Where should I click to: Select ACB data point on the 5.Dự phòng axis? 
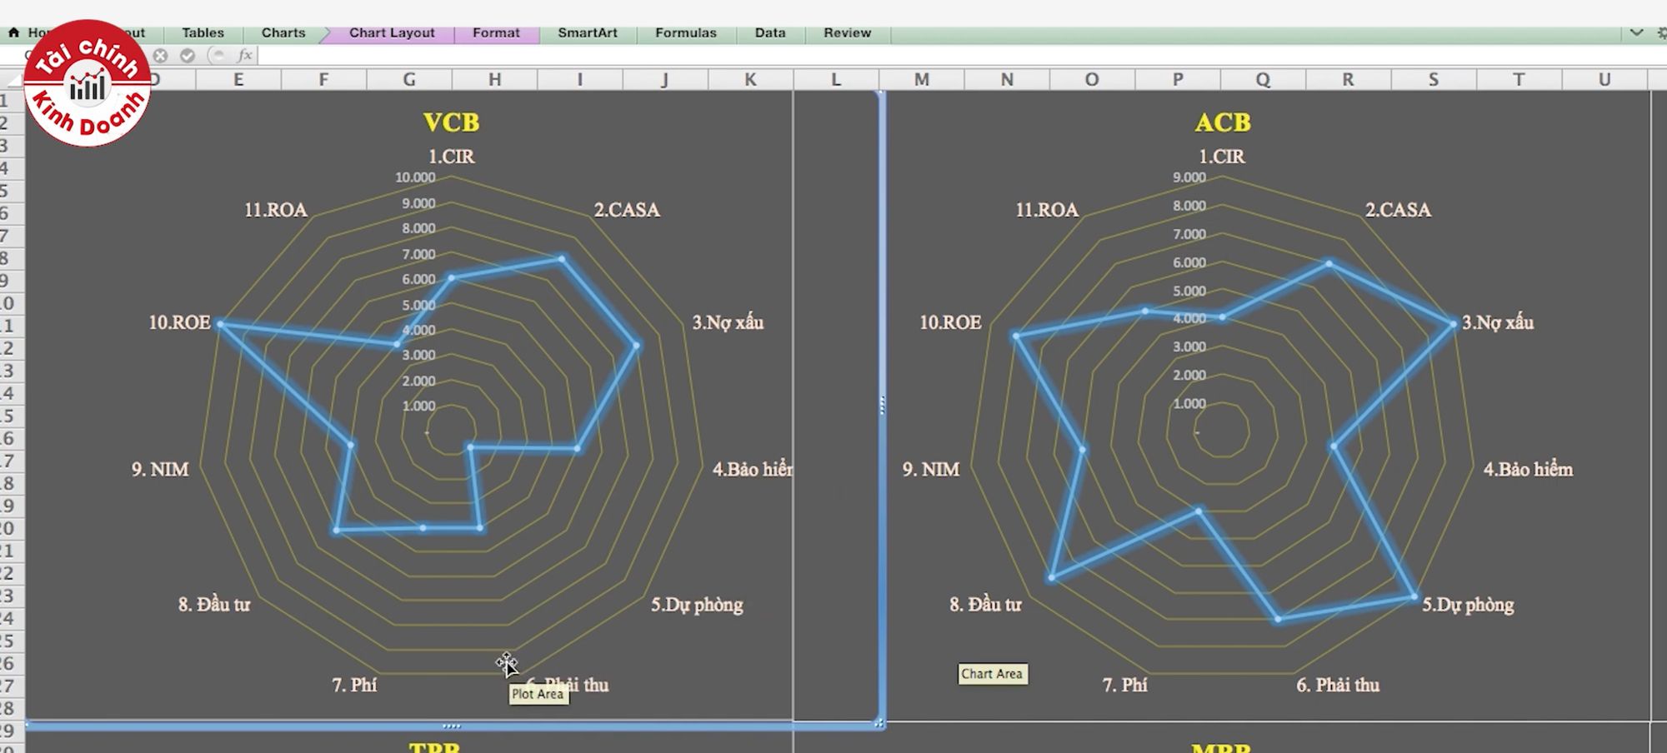(1414, 596)
